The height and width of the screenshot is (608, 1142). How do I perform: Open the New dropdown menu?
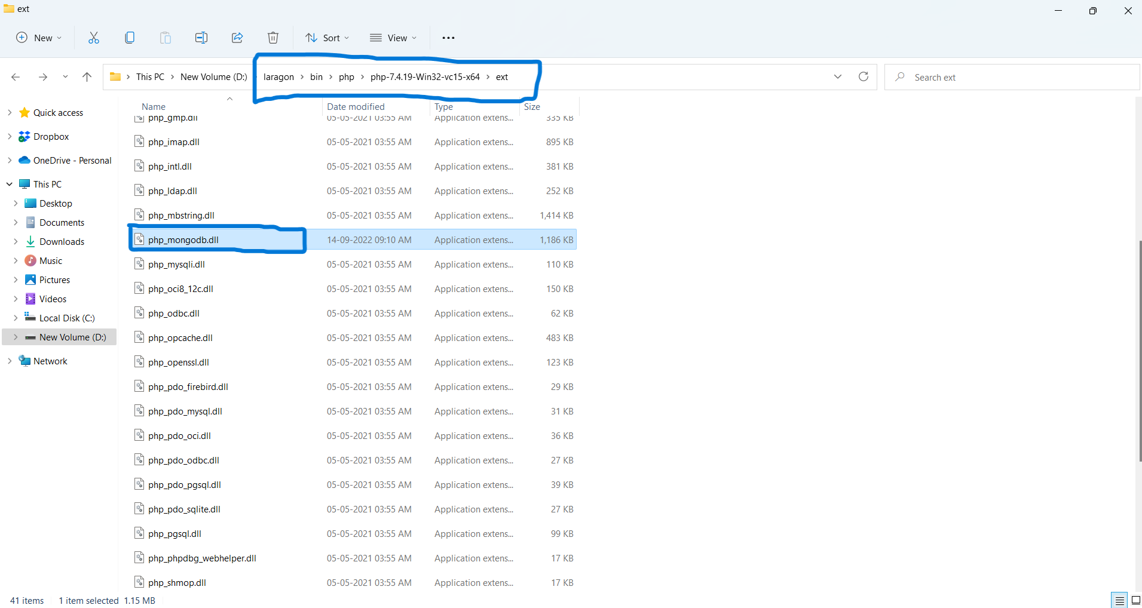[39, 38]
